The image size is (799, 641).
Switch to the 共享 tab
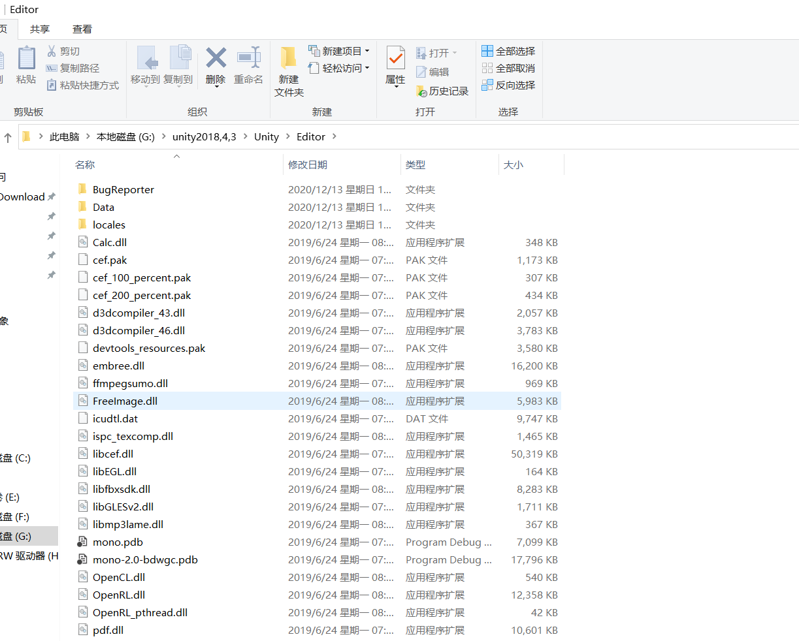(39, 29)
